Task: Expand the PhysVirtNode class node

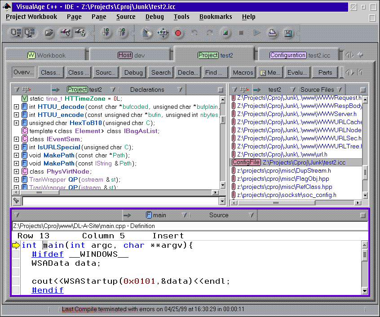Action: click(16, 172)
